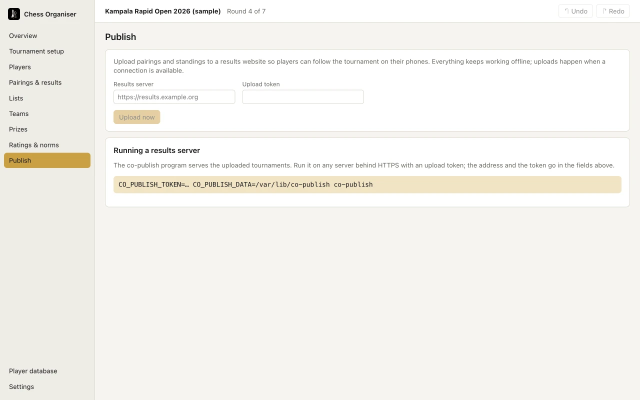This screenshot has width=640, height=400.
Task: Switch to the Teams page
Action: (47, 114)
